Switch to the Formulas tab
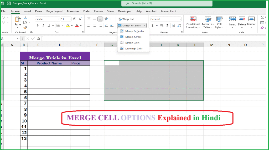This screenshot has width=269, height=150. 73,11
